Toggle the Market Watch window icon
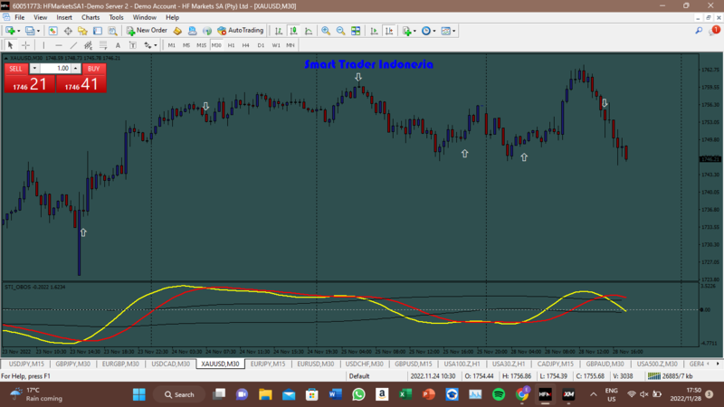 point(52,31)
